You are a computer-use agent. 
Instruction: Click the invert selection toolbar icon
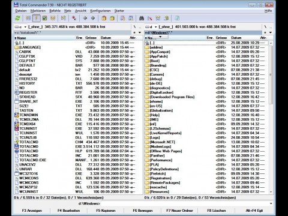tap(64, 18)
